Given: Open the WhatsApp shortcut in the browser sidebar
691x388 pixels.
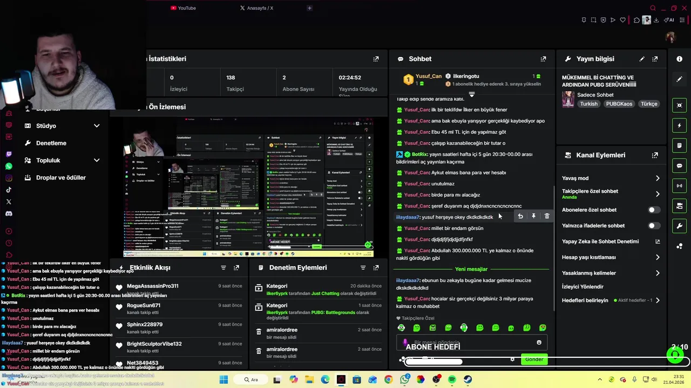Looking at the screenshot, I should coord(9,166).
